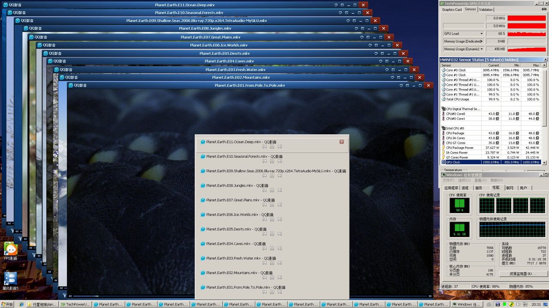Open the 开始 Start button

click(x=7, y=305)
